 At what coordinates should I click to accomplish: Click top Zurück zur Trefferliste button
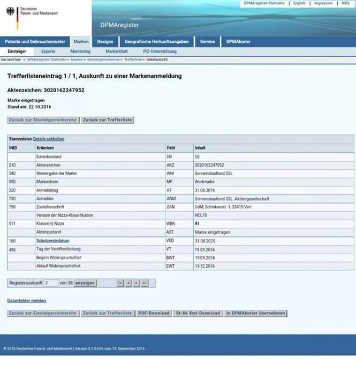[x=108, y=120]
